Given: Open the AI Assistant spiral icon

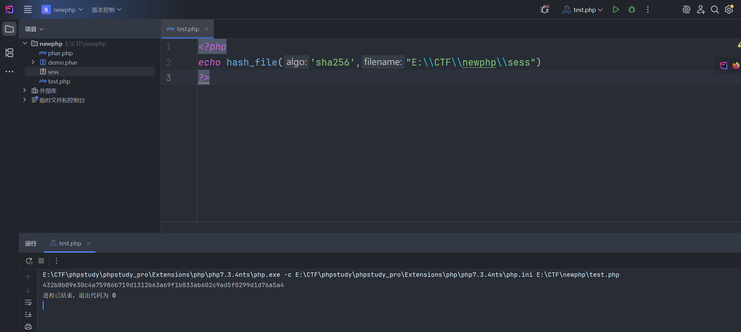Looking at the screenshot, I should pyautogui.click(x=686, y=10).
